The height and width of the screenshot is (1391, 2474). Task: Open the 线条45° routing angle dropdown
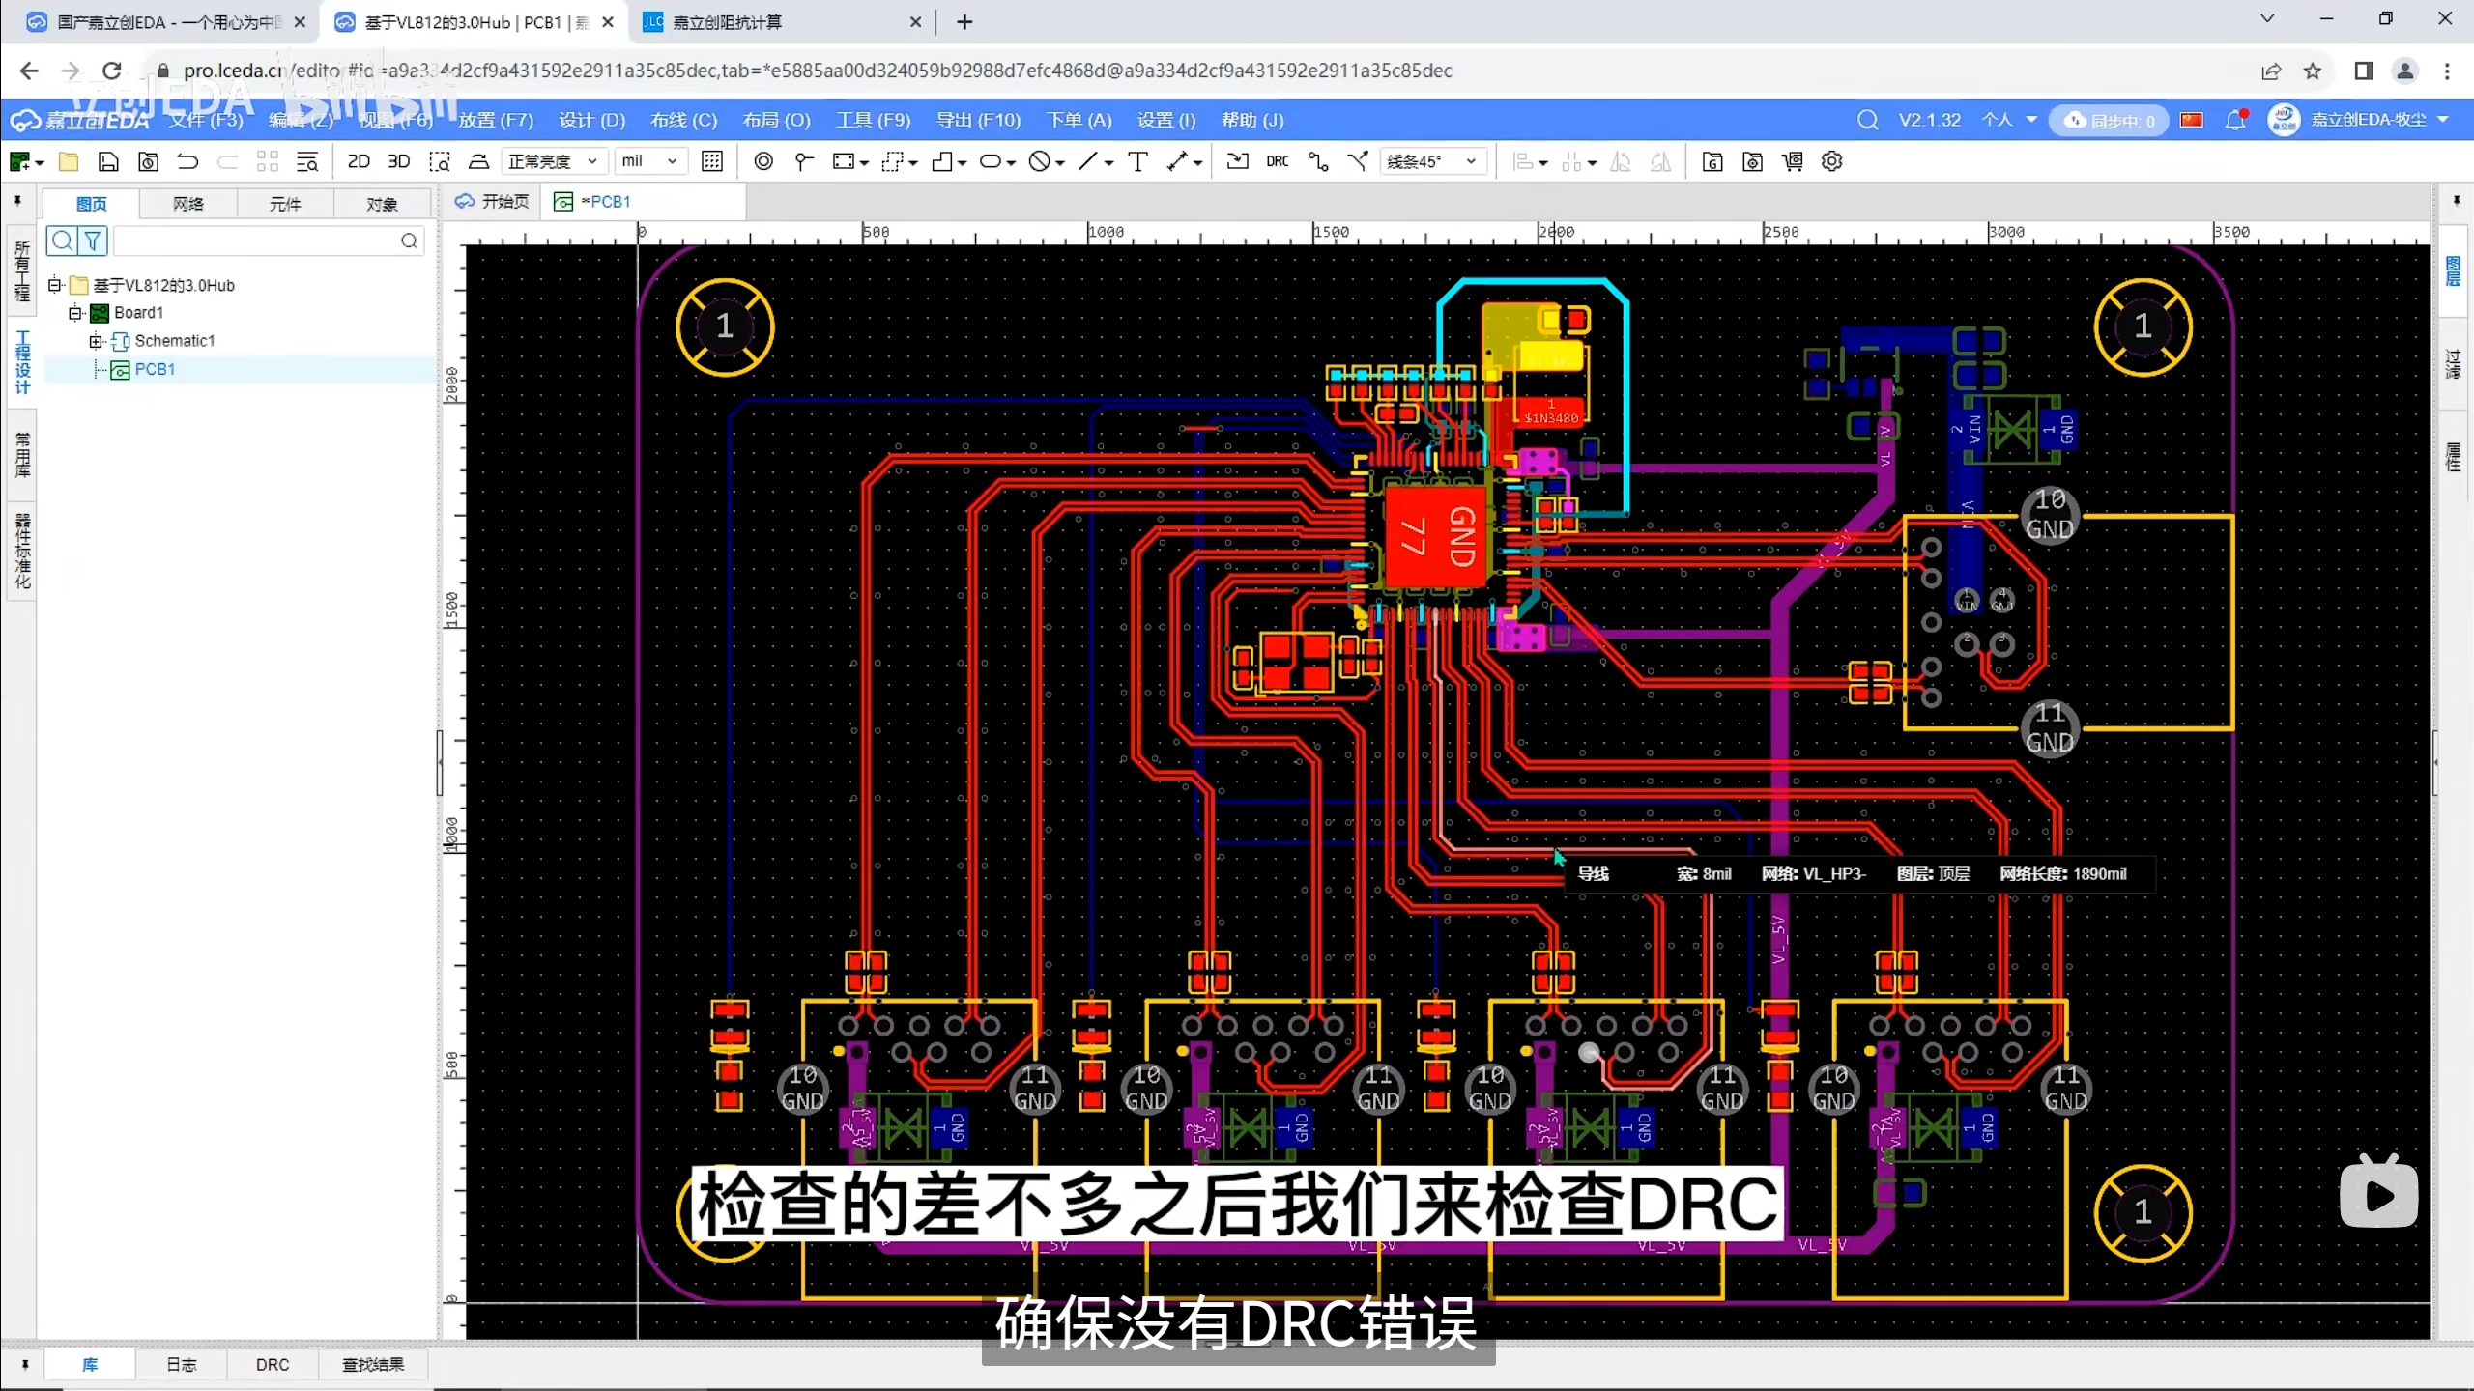tap(1431, 161)
